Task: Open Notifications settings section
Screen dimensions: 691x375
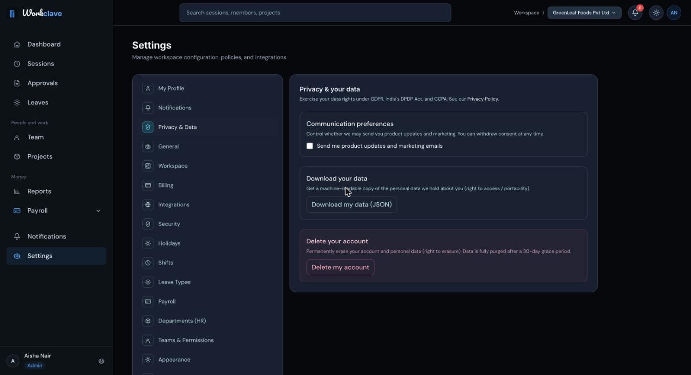Action: [x=208, y=108]
